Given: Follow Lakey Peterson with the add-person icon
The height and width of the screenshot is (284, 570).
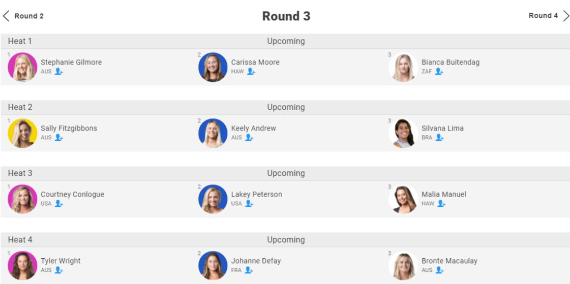Looking at the screenshot, I should pos(249,204).
